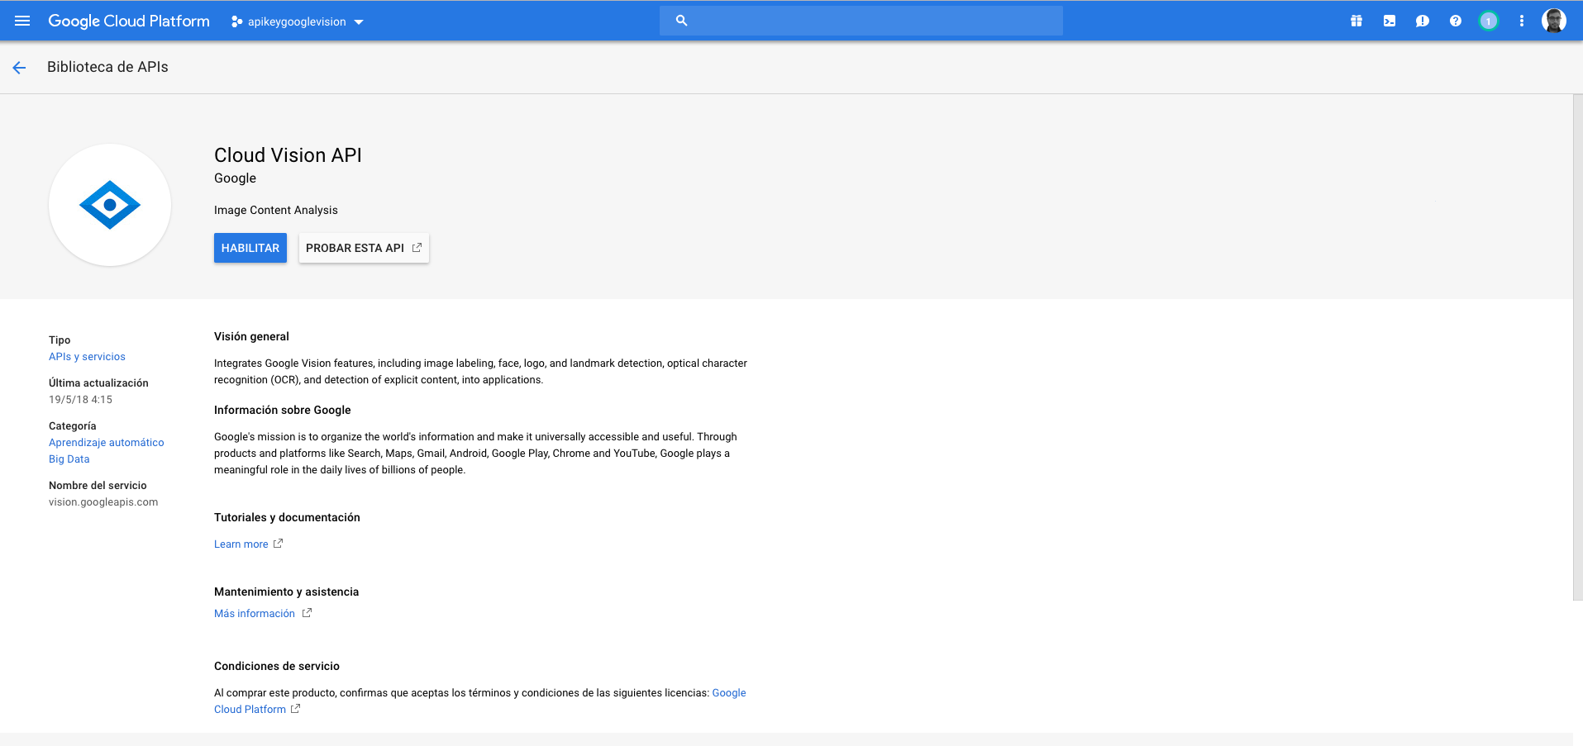Open the hamburger navigation menu
This screenshot has width=1583, height=746.
coord(22,21)
